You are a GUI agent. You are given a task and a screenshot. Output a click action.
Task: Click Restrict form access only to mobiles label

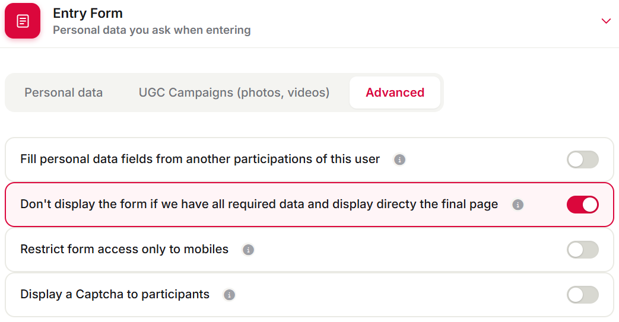125,249
